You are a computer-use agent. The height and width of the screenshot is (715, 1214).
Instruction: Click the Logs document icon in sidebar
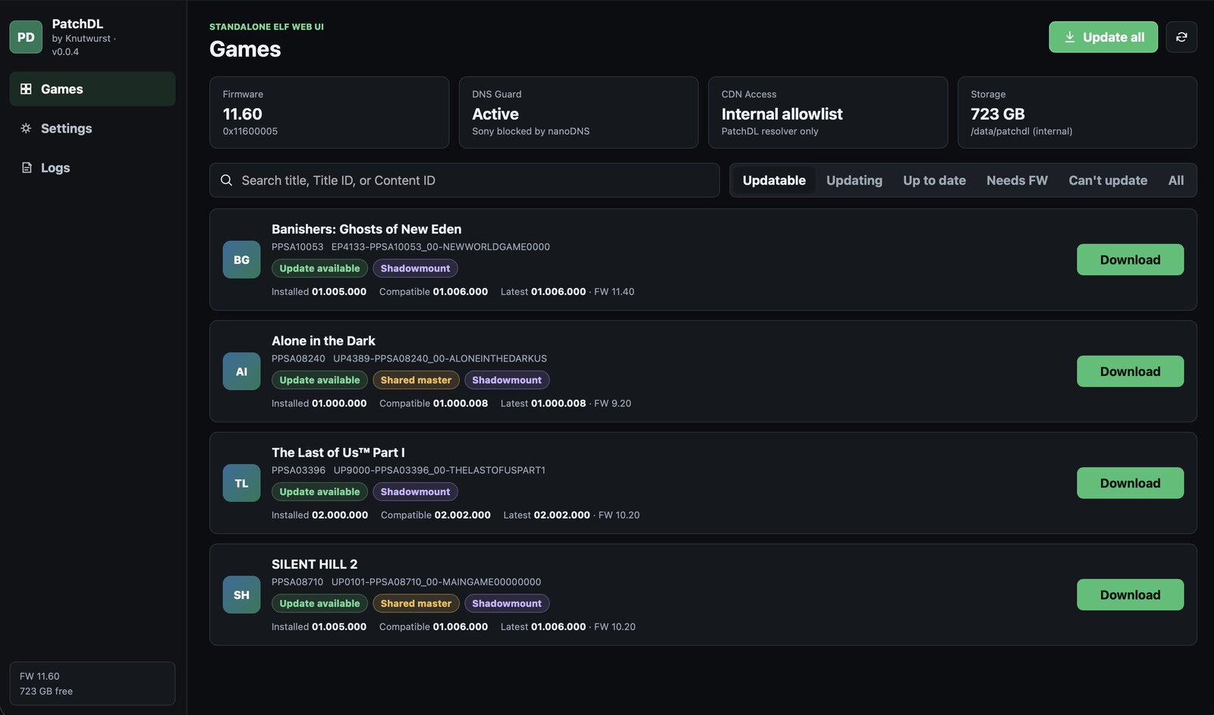point(27,168)
